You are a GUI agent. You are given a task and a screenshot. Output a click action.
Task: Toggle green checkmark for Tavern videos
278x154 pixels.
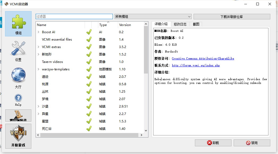click(x=89, y=62)
